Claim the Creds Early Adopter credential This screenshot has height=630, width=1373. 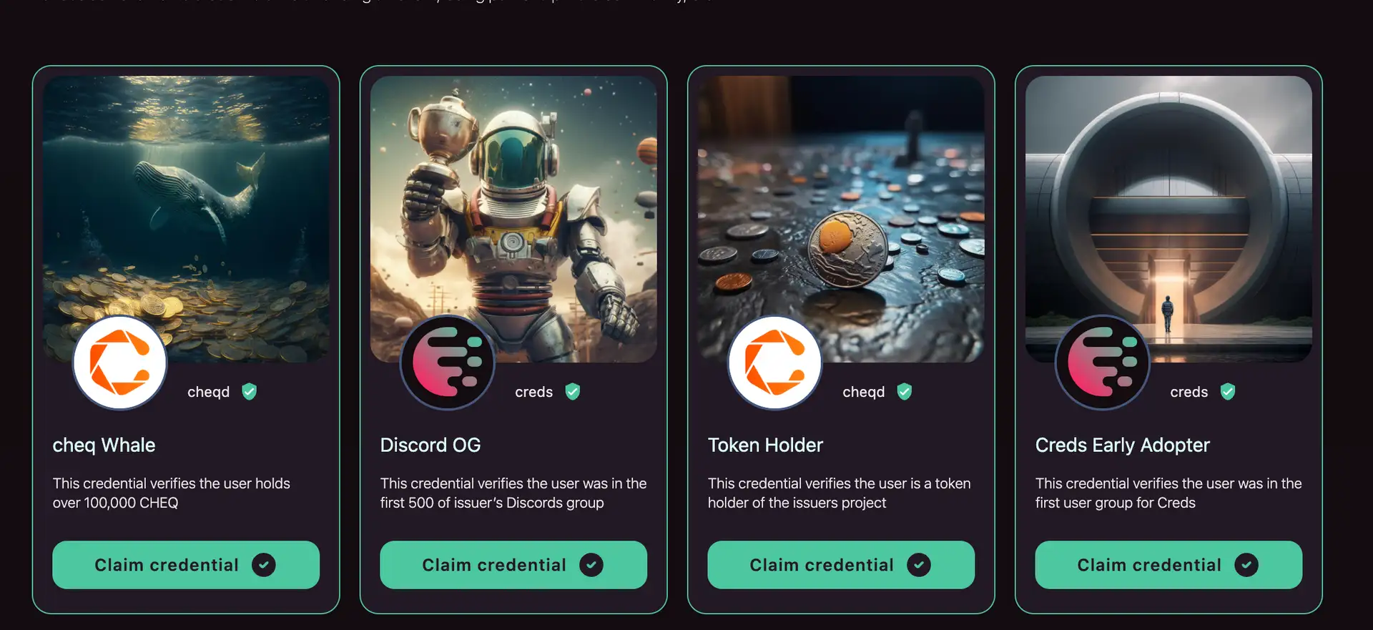[1168, 565]
